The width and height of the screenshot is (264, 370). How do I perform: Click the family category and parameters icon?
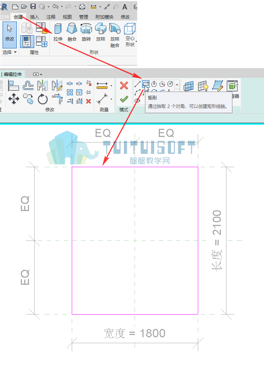42,28
